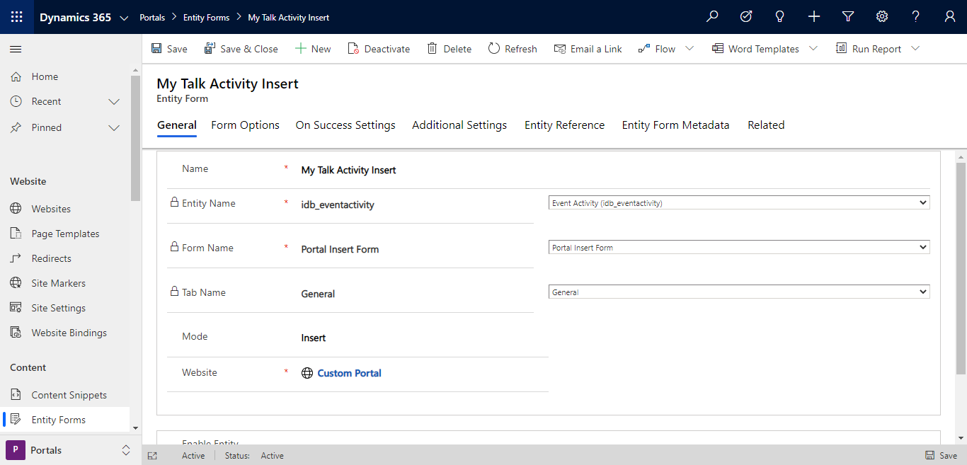Open Site Settings in the Website sidebar
Viewport: 967px width, 465px height.
click(x=60, y=307)
